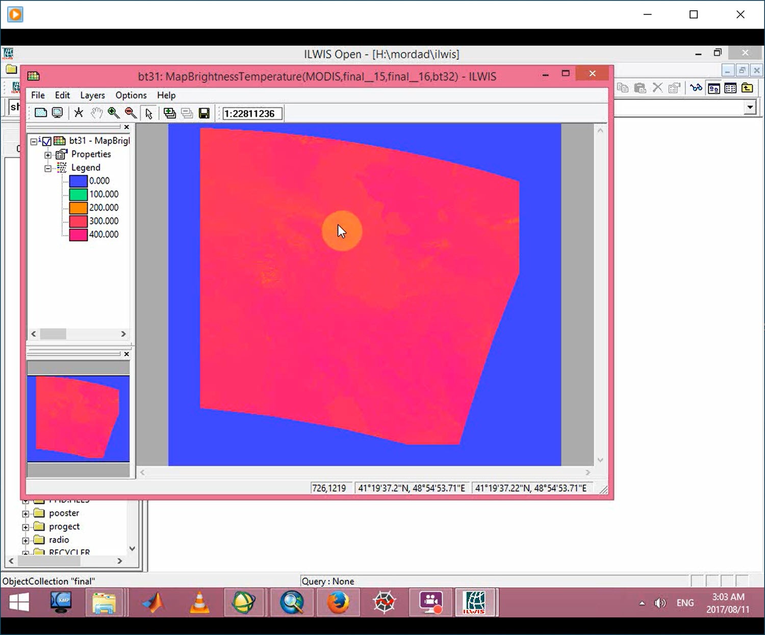Viewport: 765px width, 635px height.
Task: Choose the Normal pointer arrow tool
Action: pos(148,113)
